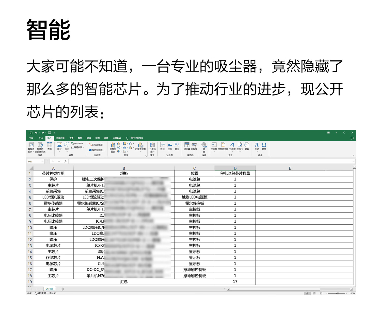Switch to the 页面布局 tab
The height and width of the screenshot is (316, 381).
click(x=60, y=138)
